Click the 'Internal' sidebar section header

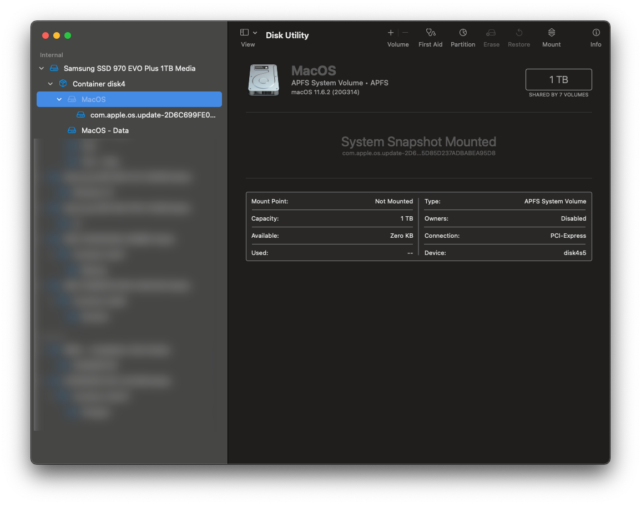[x=52, y=55]
